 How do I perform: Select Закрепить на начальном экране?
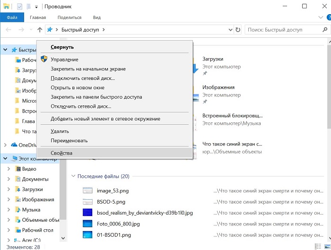(114, 69)
